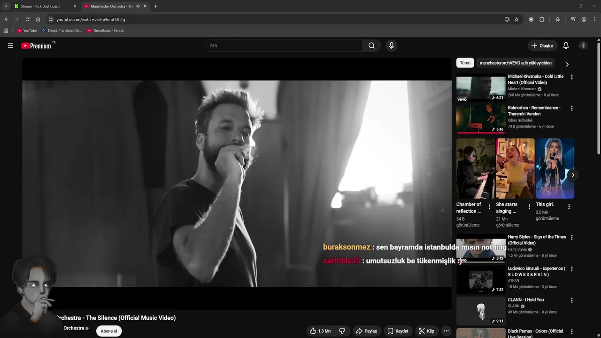Close the Kick Dashboard tab

tap(75, 6)
